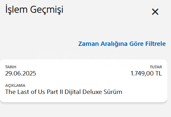Click the AÇIKLAMA label

15,85
